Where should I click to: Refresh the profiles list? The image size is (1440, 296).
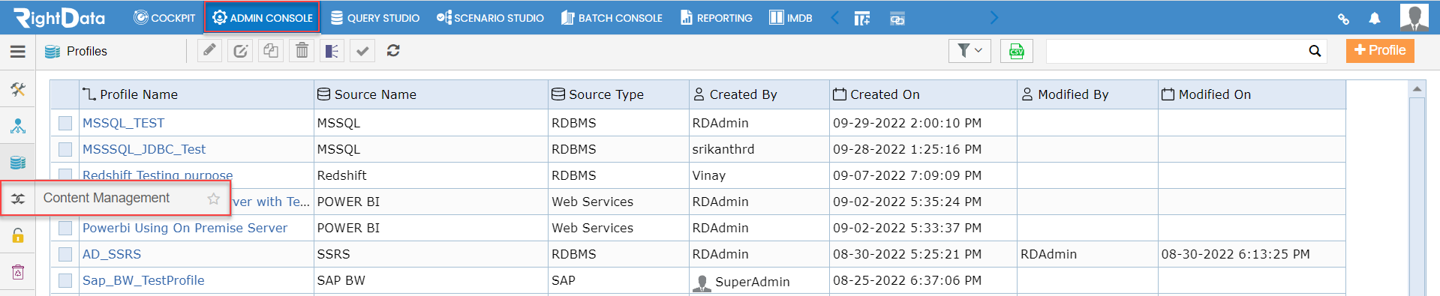tap(393, 51)
